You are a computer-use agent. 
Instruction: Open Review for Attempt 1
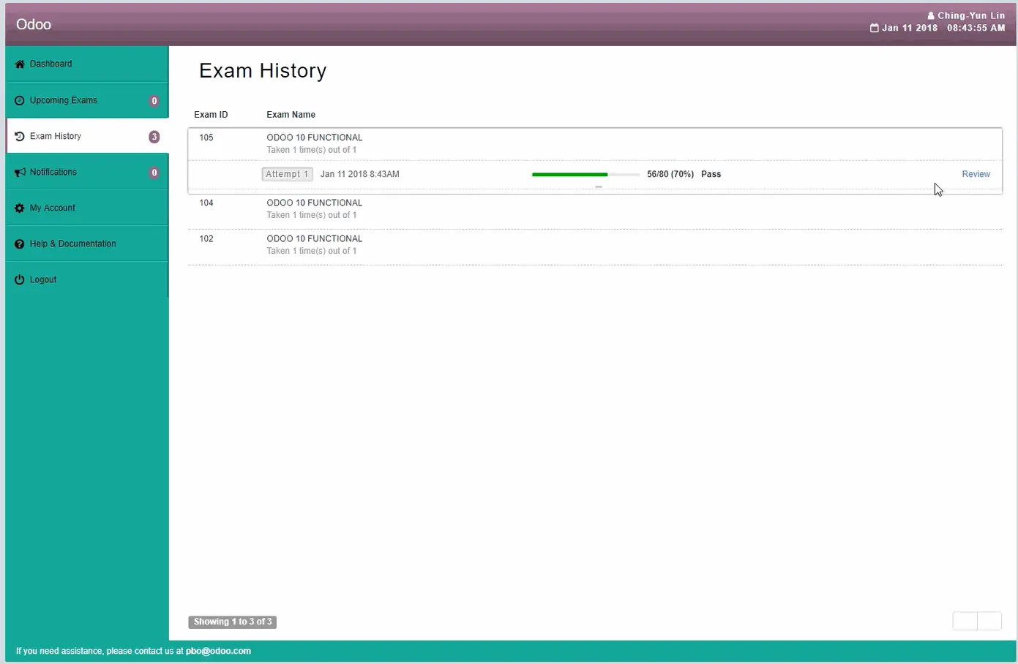click(x=976, y=174)
